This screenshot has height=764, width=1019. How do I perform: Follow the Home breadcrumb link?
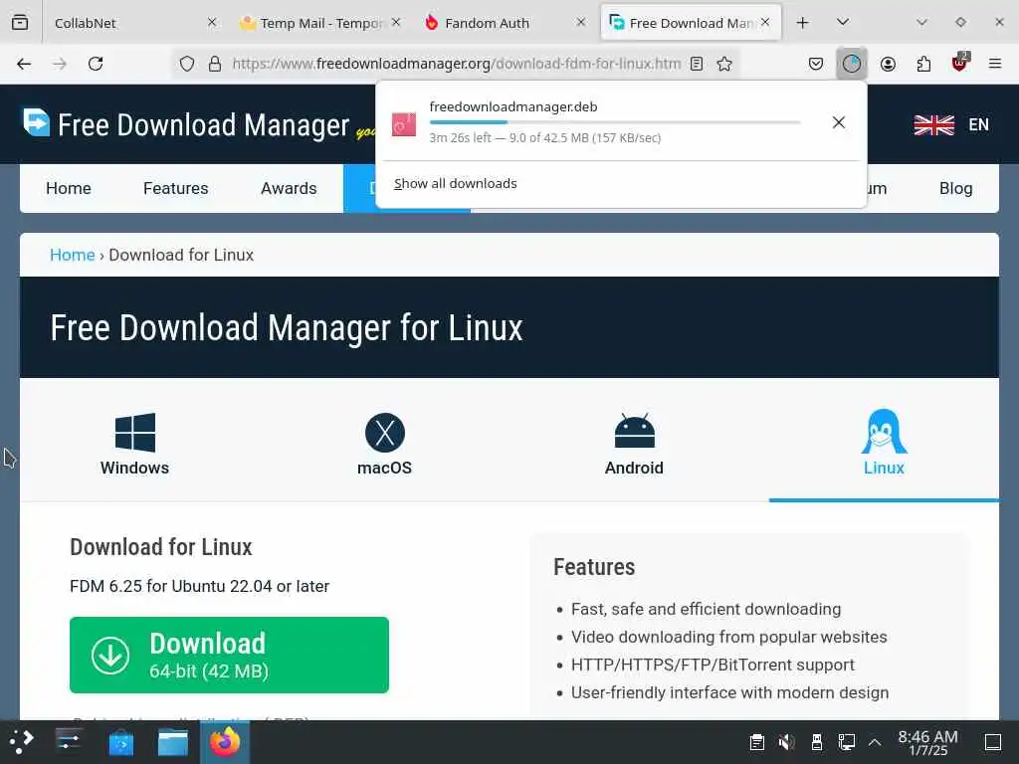[x=72, y=255]
